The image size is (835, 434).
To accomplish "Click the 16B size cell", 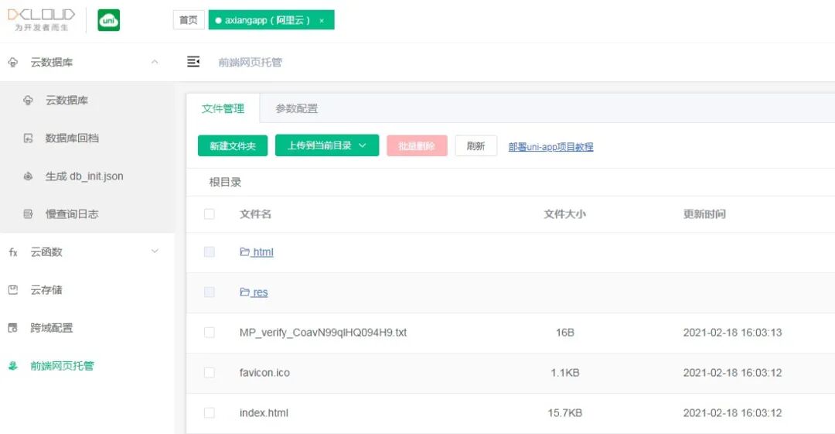I will 565,332.
